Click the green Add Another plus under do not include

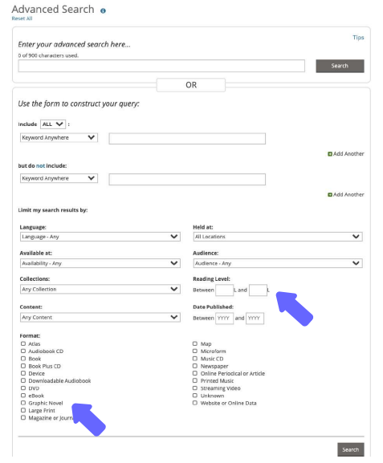[330, 195]
